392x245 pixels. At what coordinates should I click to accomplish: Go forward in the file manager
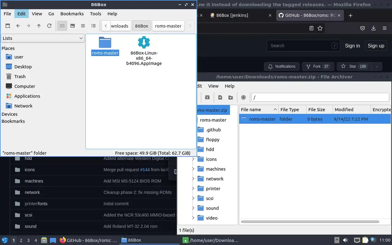pyautogui.click(x=28, y=26)
